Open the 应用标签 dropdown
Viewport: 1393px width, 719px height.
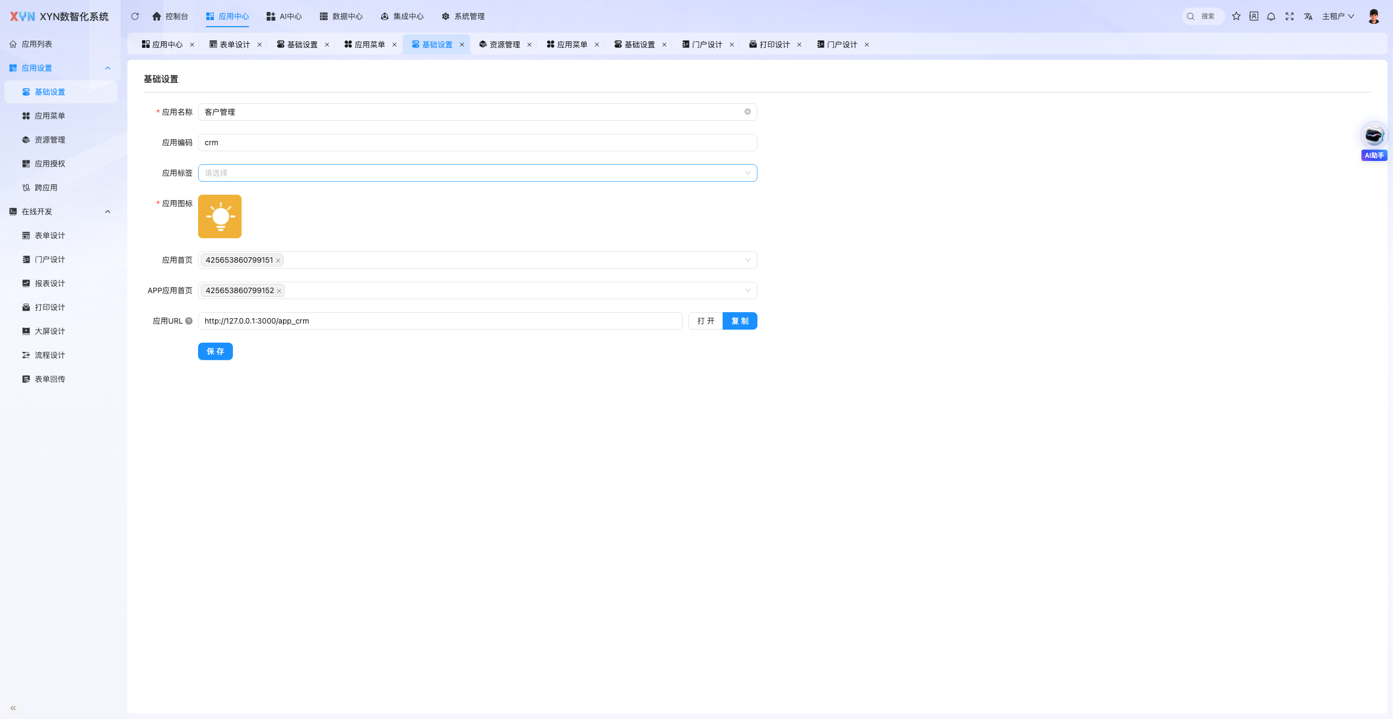(x=477, y=173)
